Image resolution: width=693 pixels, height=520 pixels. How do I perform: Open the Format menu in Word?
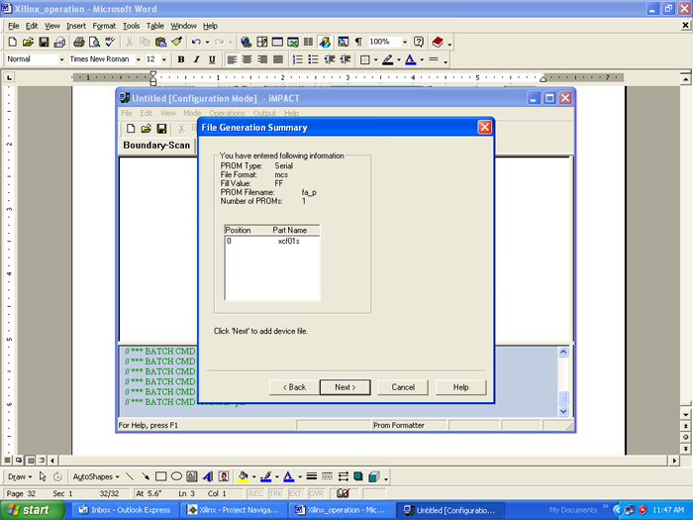click(x=104, y=26)
